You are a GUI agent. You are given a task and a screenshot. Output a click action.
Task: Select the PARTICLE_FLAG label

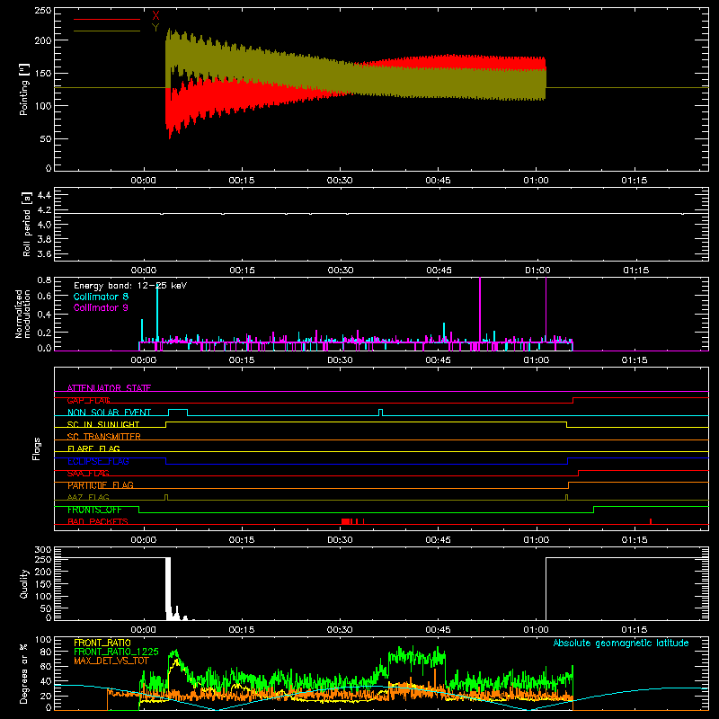[x=101, y=485]
